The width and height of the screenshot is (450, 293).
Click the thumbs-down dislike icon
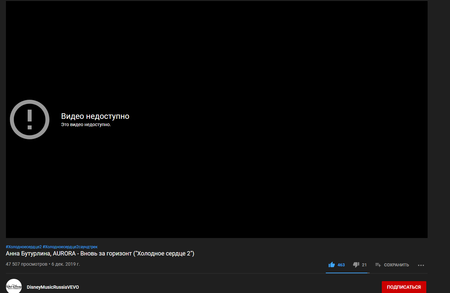click(x=356, y=265)
